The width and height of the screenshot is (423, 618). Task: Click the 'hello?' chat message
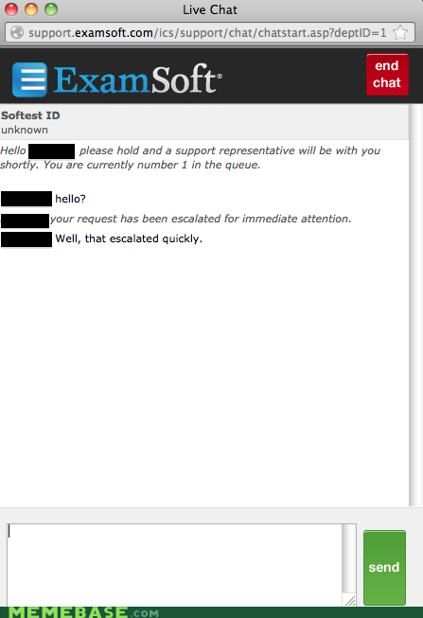pyautogui.click(x=70, y=199)
